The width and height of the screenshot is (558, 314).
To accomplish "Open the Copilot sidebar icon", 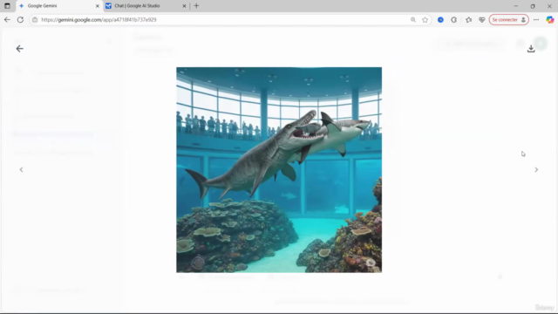I will coord(550,19).
